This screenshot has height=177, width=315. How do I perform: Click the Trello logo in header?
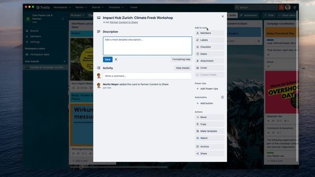coord(43,7)
